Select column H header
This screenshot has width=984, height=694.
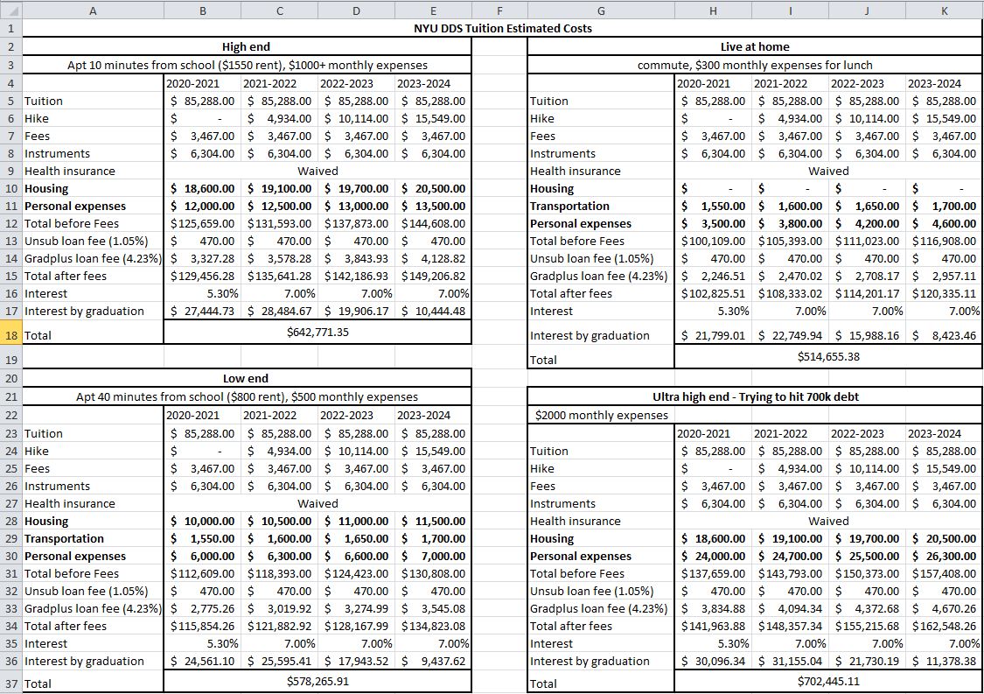coord(713,10)
